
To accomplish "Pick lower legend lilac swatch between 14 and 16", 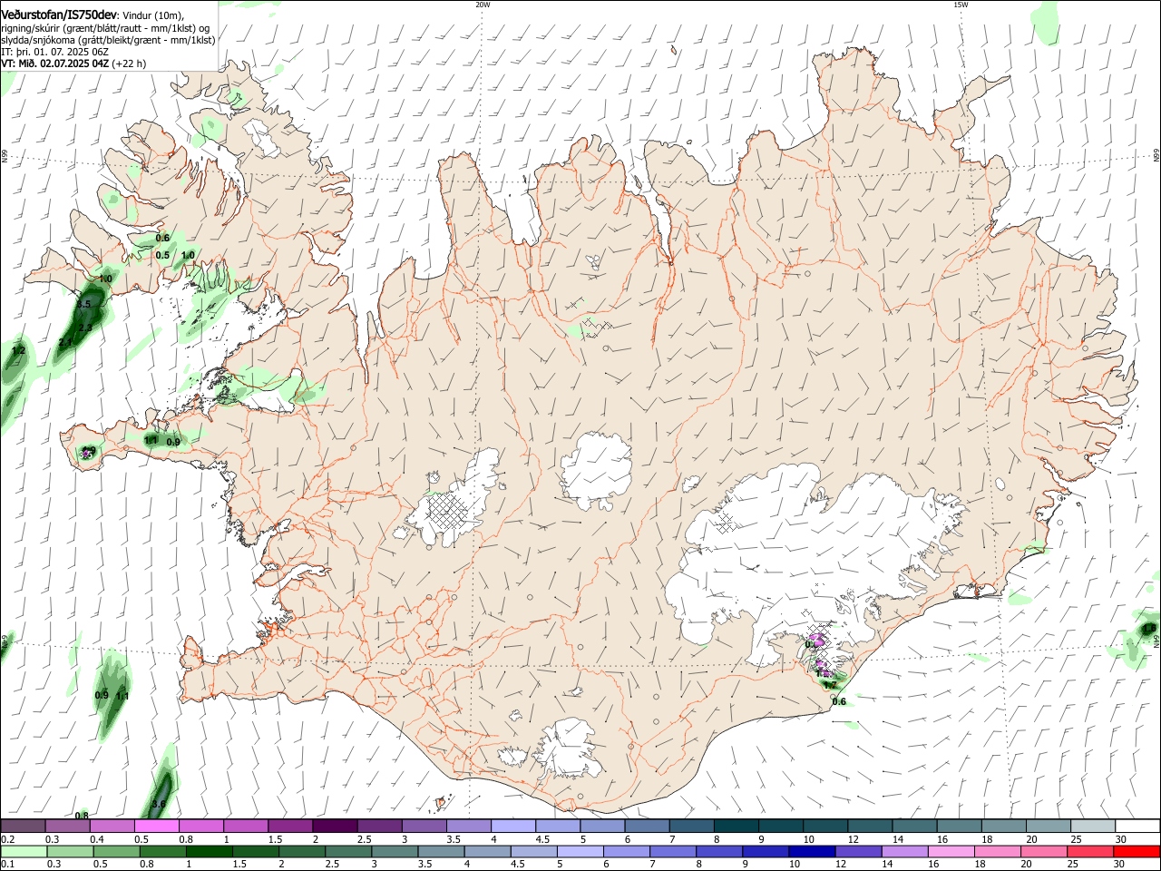I will [x=903, y=851].
